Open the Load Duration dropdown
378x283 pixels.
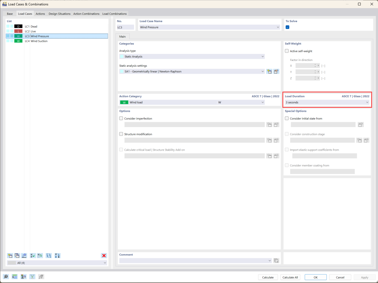click(367, 102)
